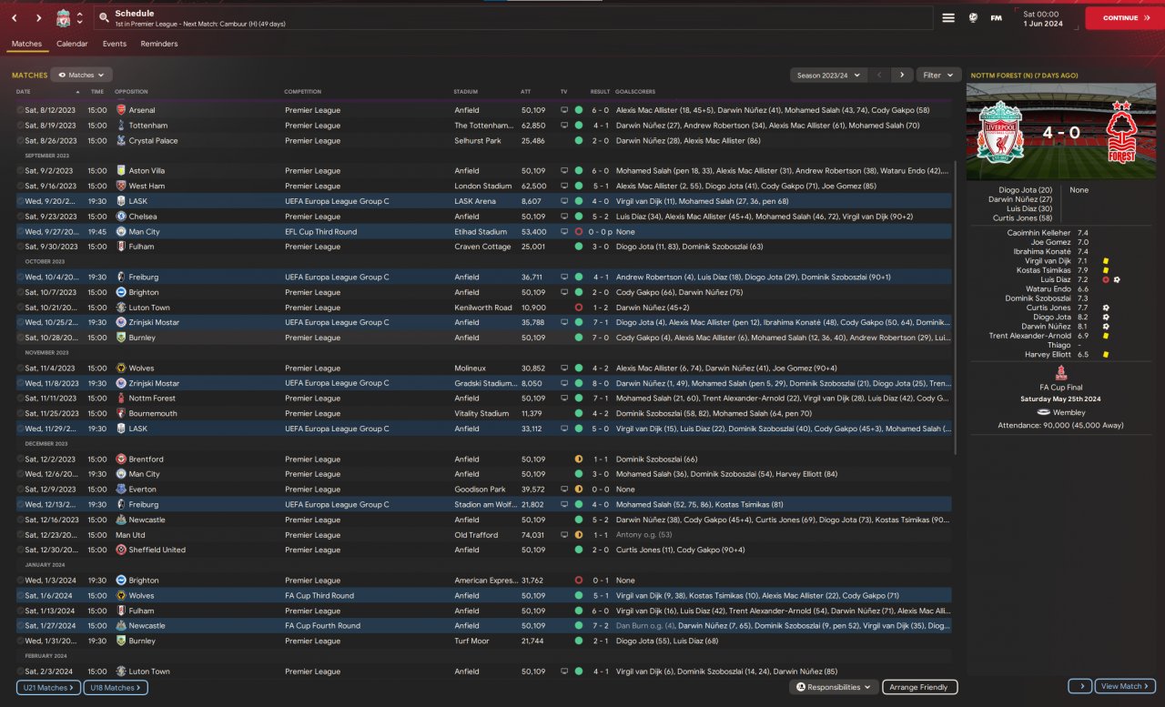Open the Responsibilities dropdown
Viewport: 1165px width, 707px height.
[x=834, y=687]
